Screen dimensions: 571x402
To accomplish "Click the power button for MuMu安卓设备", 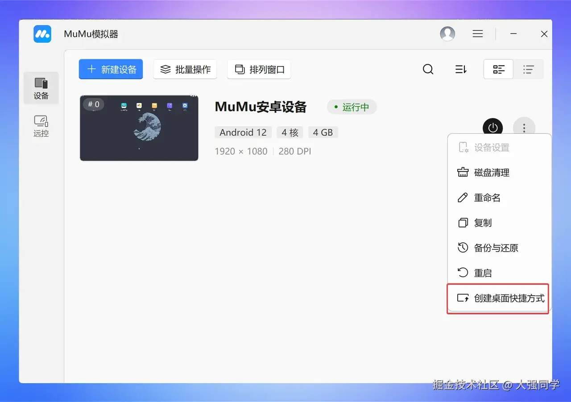I will click(x=493, y=128).
